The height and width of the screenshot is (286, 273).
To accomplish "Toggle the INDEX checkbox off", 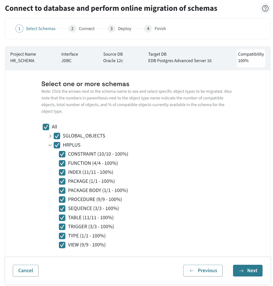I will [x=62, y=172].
